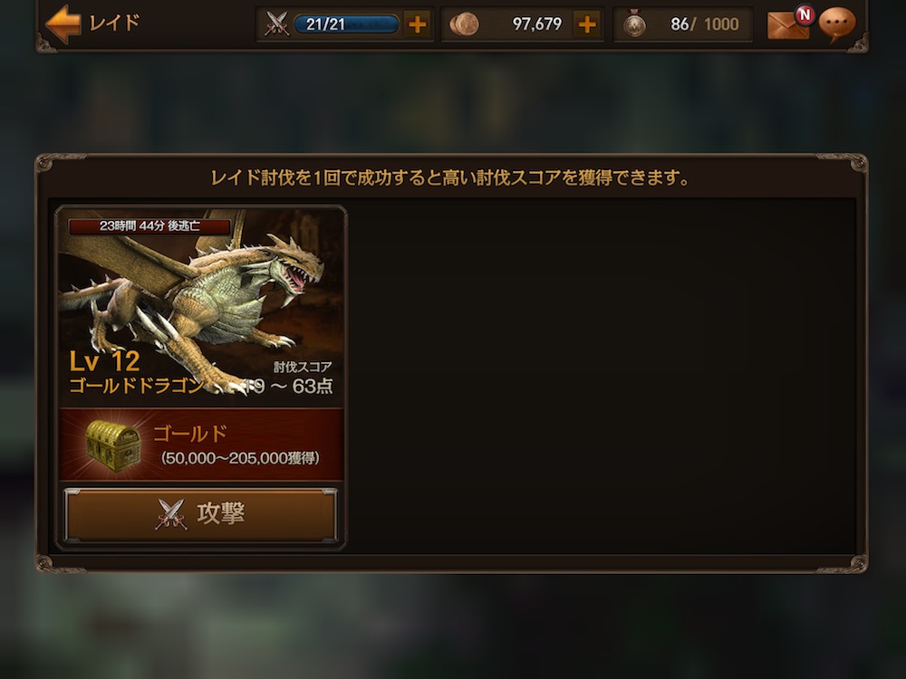Add stamina with the plus button
906x679 pixels.
point(417,24)
